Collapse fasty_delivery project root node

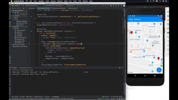click(x=12, y=10)
